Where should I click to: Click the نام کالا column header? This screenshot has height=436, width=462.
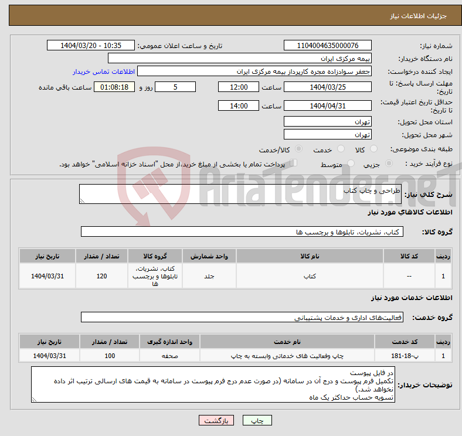(x=310, y=256)
